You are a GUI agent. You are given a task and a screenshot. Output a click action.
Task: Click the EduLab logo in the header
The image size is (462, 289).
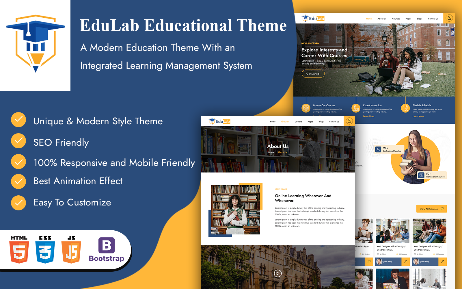click(x=314, y=18)
